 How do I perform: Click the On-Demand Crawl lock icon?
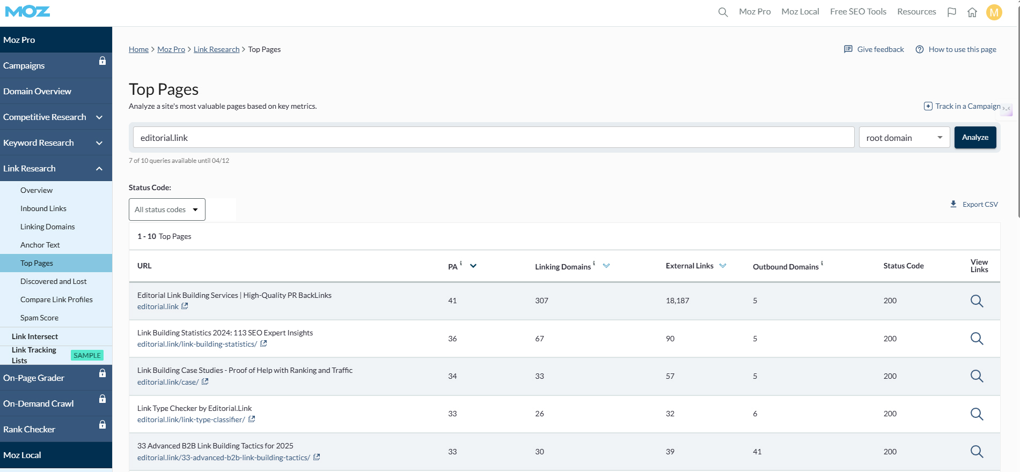102,399
